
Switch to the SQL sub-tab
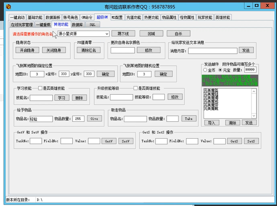(92, 25)
